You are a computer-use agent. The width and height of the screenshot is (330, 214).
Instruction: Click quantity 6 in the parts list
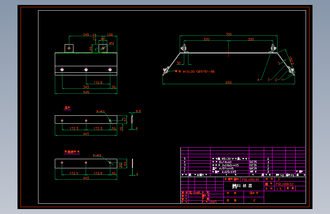tap(268, 159)
